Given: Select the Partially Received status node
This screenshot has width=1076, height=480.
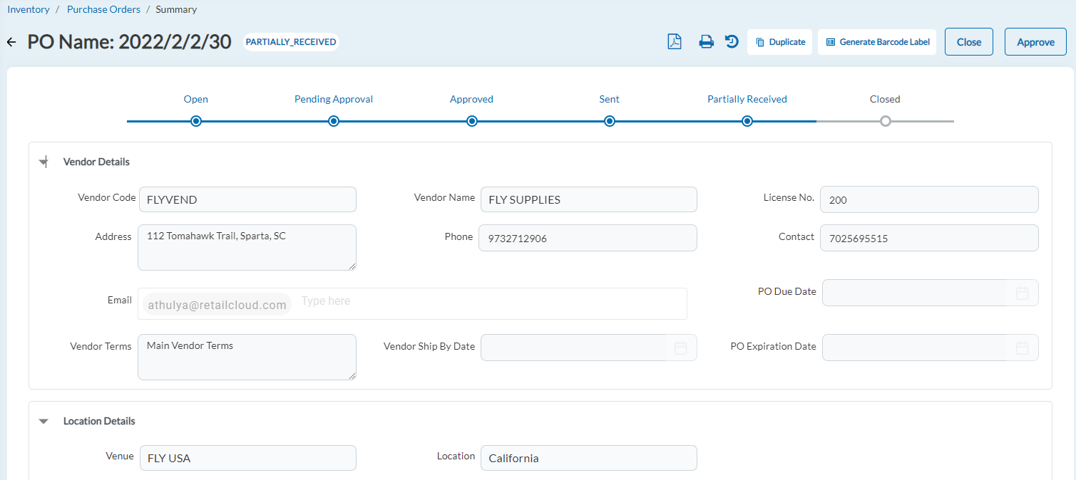Looking at the screenshot, I should coord(747,121).
